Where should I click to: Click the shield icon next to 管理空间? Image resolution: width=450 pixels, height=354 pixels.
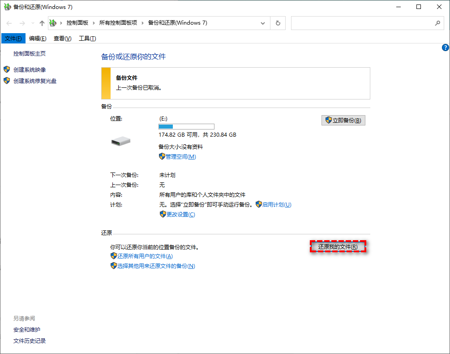(x=162, y=156)
